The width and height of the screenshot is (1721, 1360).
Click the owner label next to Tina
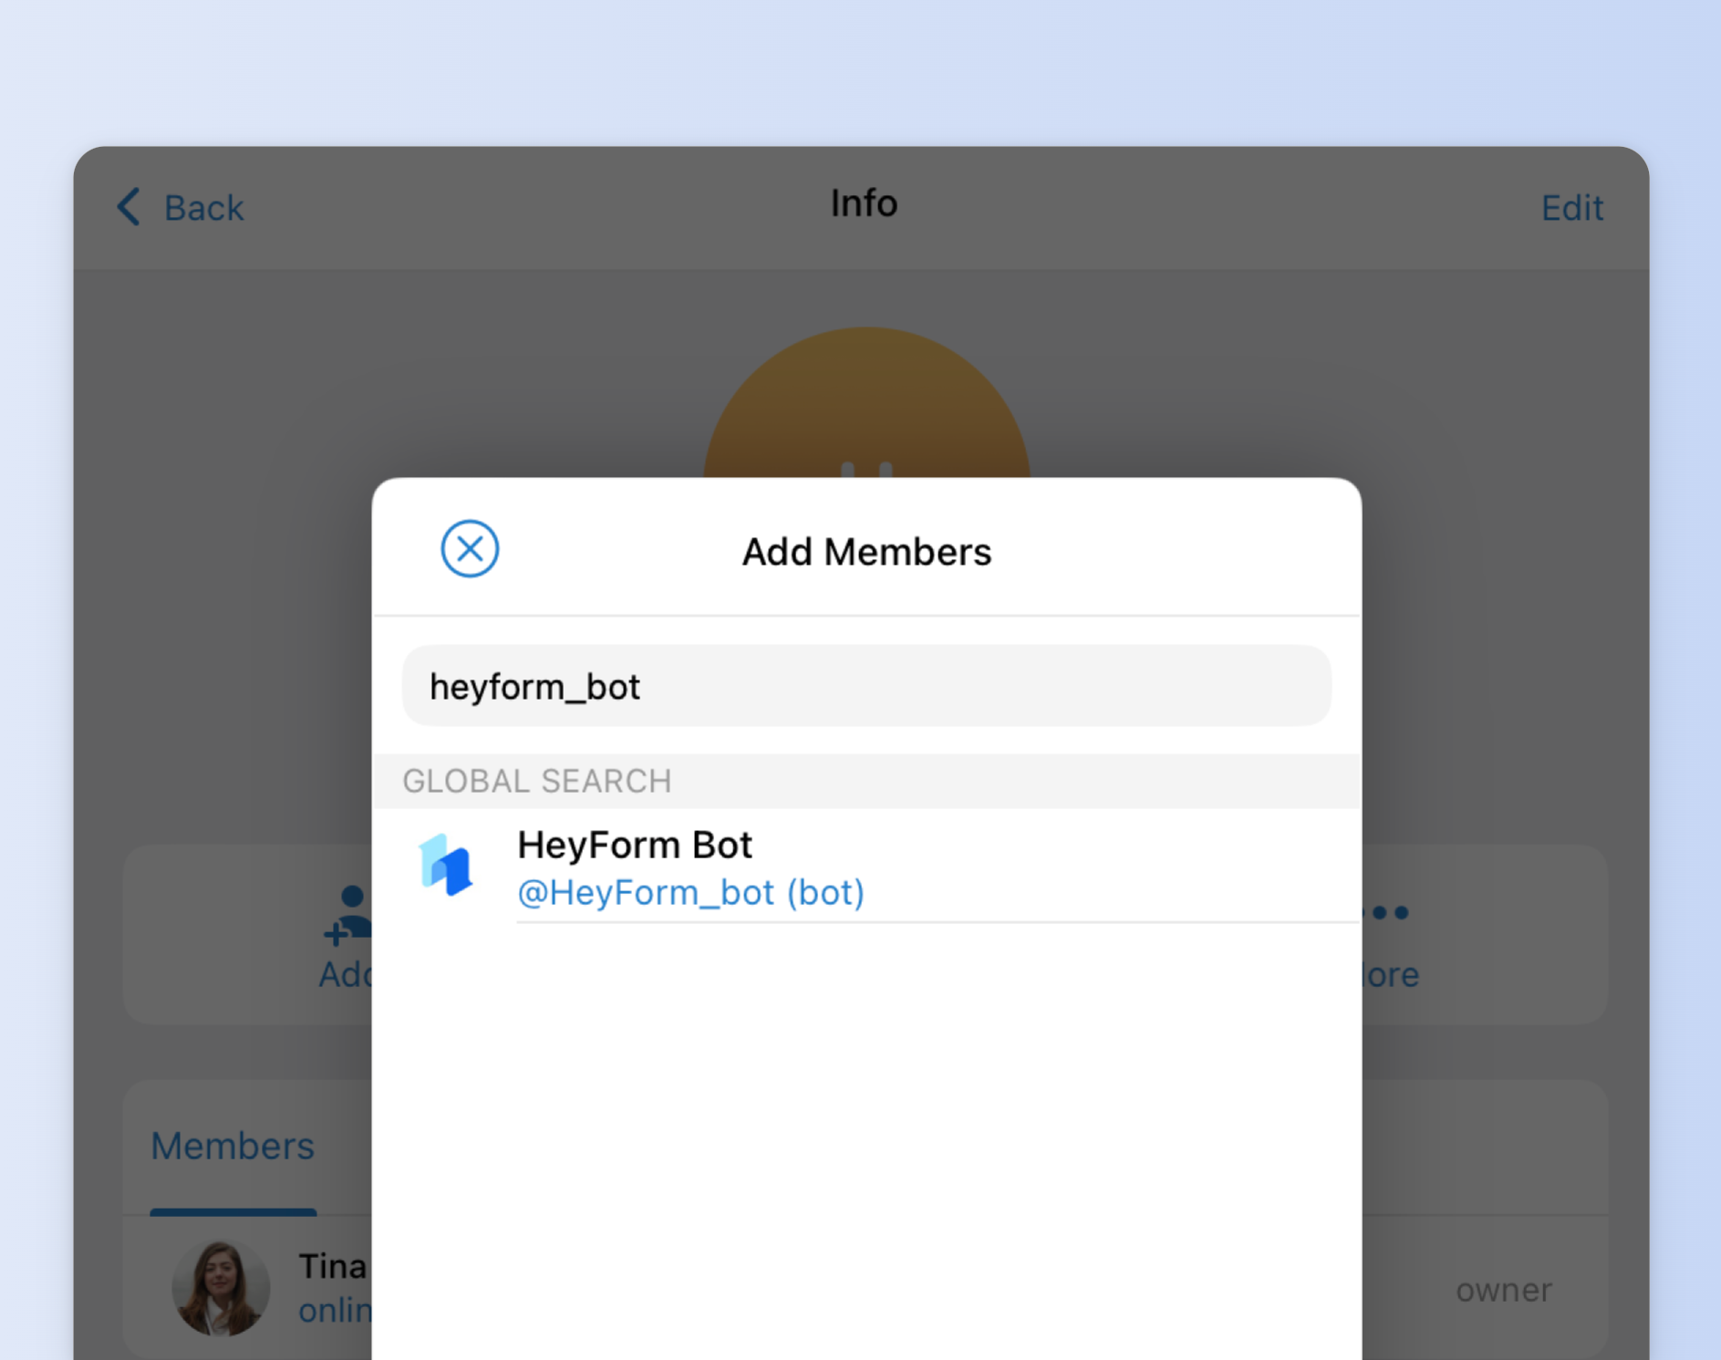click(x=1503, y=1290)
